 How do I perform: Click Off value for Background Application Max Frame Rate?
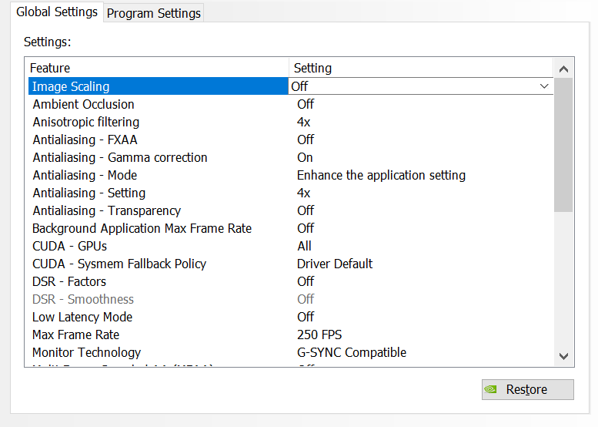306,228
